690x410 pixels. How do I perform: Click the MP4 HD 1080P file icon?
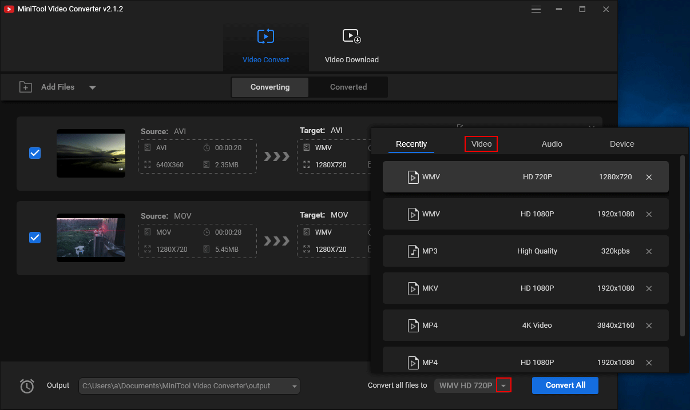(413, 363)
